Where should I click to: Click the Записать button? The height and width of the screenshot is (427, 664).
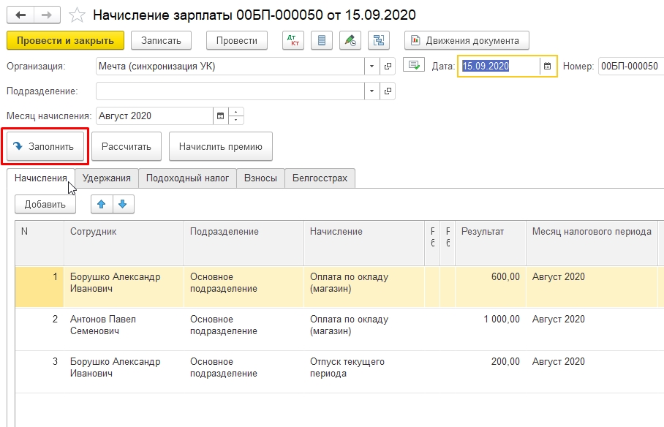(x=161, y=40)
